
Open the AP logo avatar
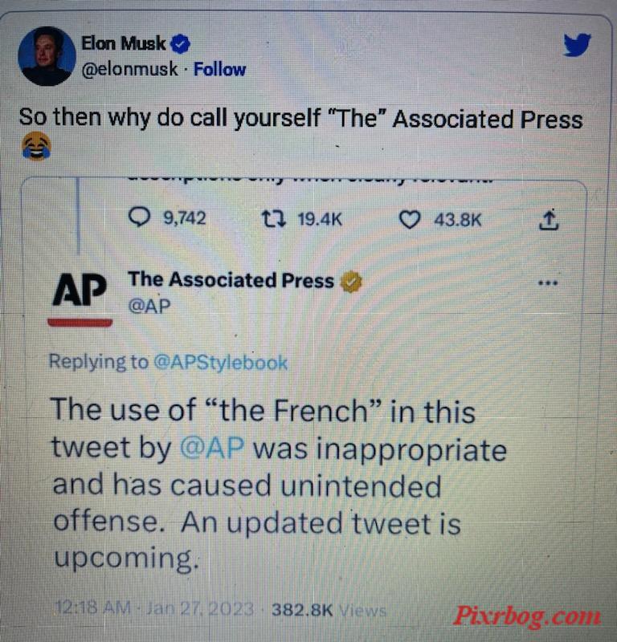[x=80, y=299]
